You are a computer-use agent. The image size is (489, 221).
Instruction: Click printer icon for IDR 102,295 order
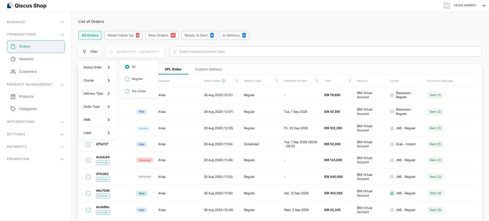pos(392,128)
